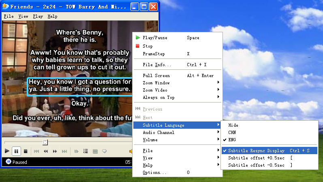This screenshot has height=182, width=323.
Task: Click the red Stop menu icon
Action: tap(138, 46)
